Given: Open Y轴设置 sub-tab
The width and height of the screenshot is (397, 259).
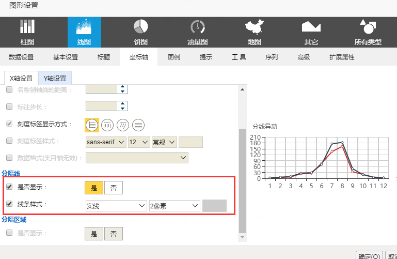Looking at the screenshot, I should (55, 78).
